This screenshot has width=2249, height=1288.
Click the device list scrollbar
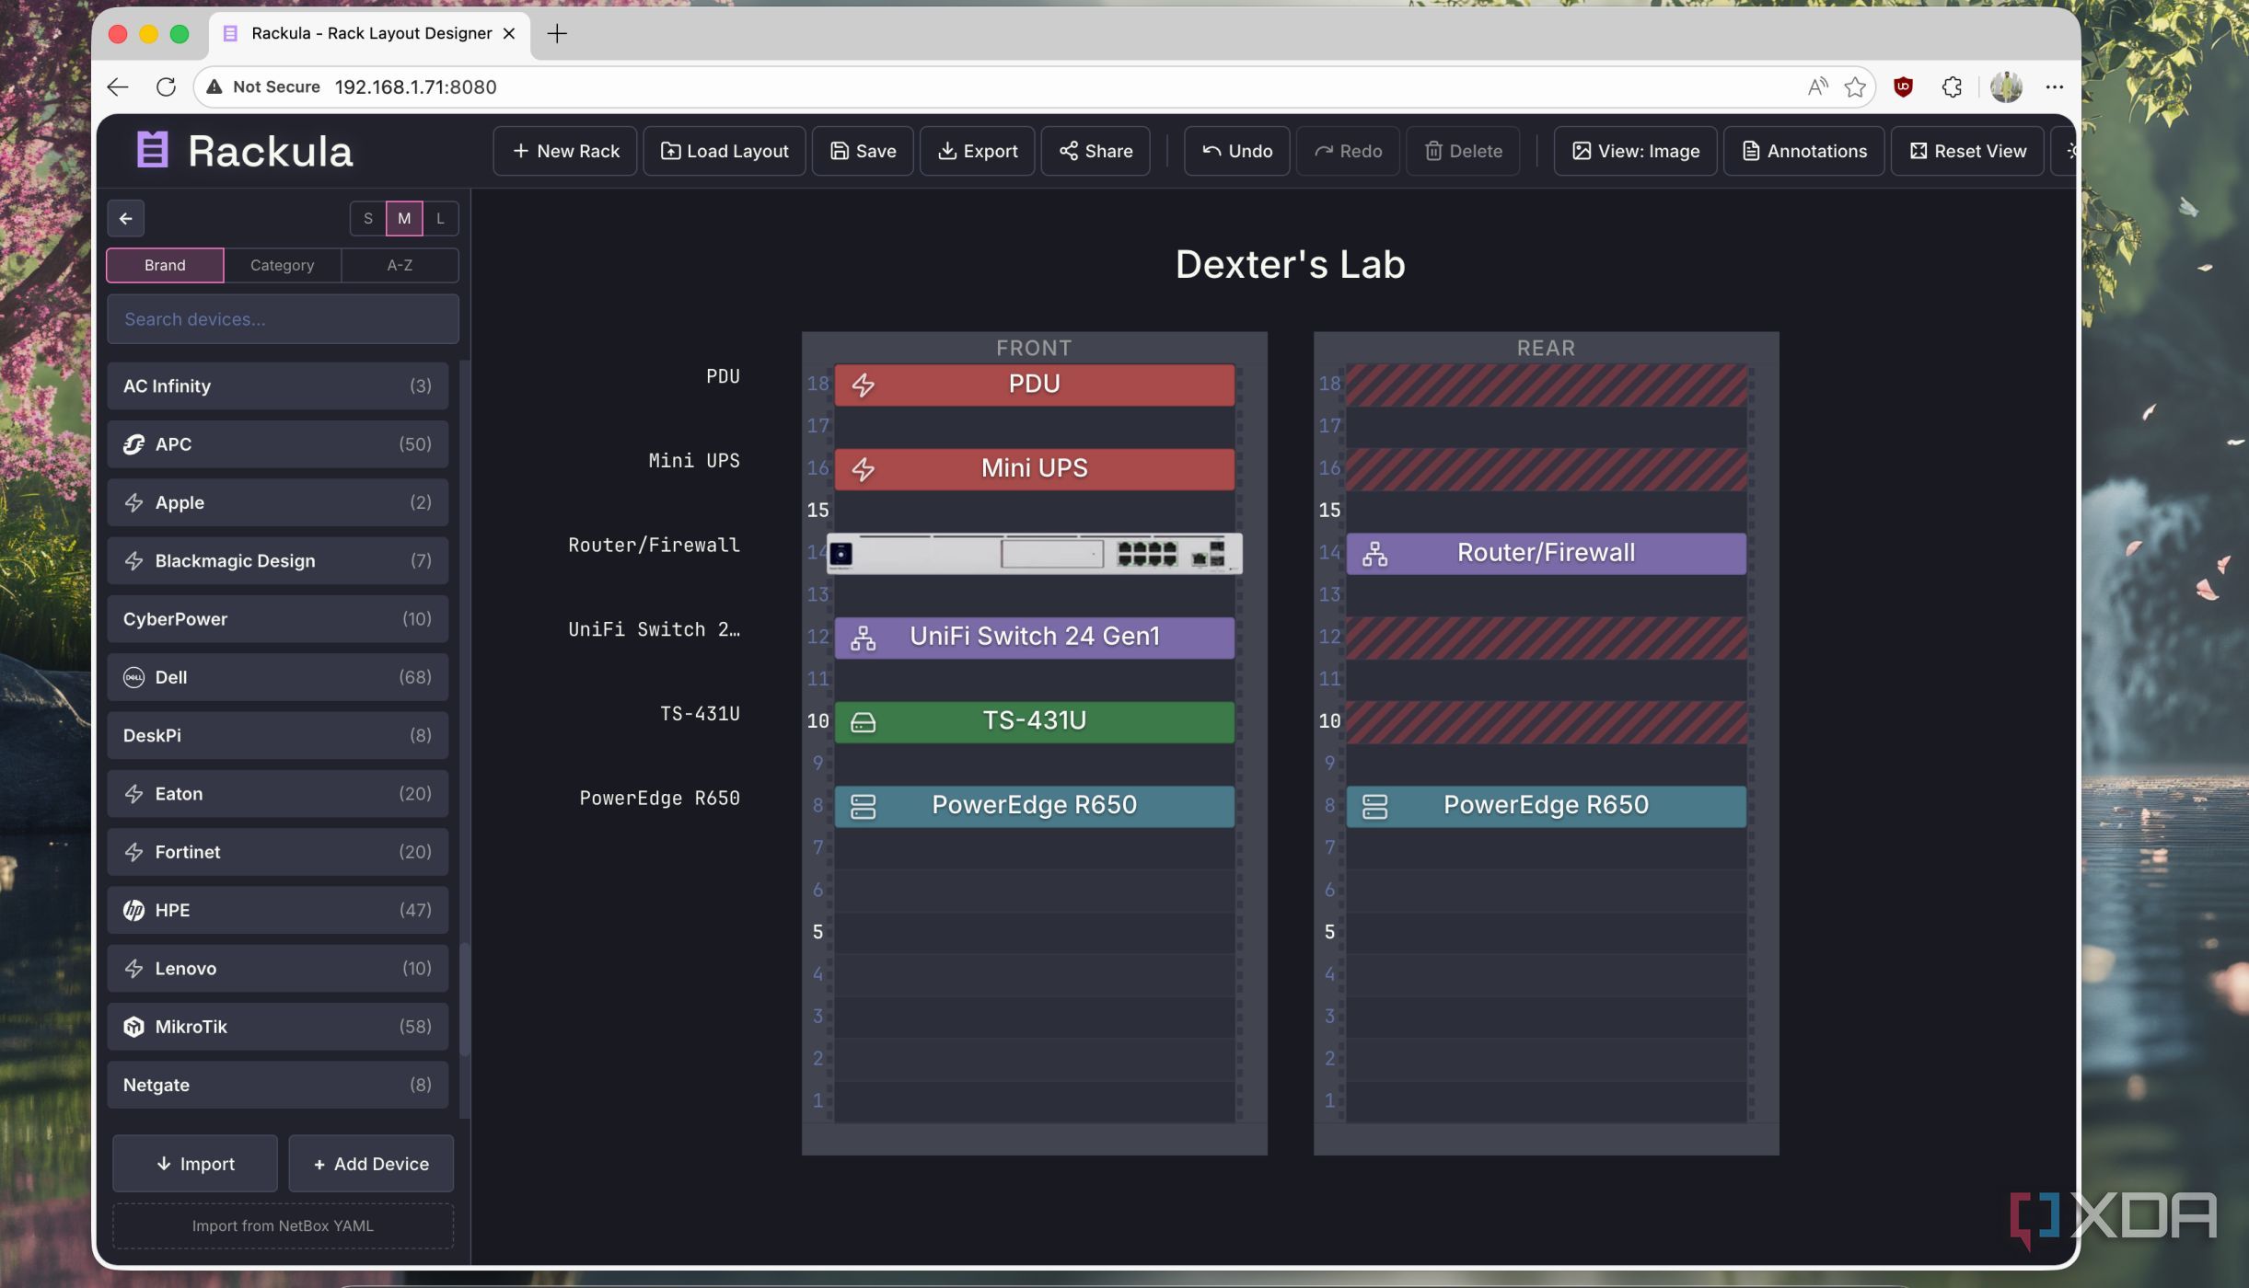[x=465, y=998]
